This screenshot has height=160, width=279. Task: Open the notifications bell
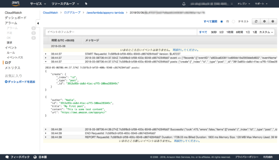coord(184,4)
